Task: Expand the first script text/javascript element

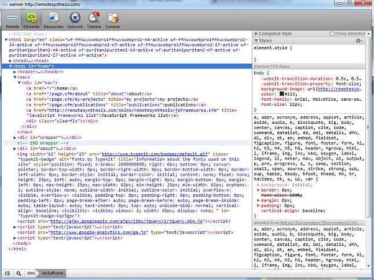Action: (x=15, y=227)
